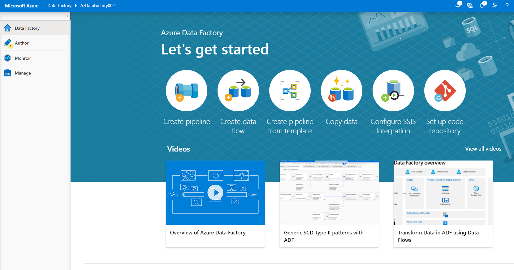Screen dimensions: 514x270
Task: Open Configure SSIS Integration icon
Action: point(393,91)
